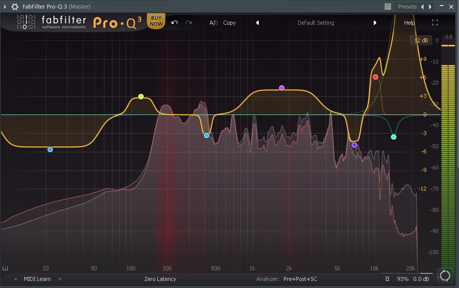Toggle the A/B state

coord(214,23)
